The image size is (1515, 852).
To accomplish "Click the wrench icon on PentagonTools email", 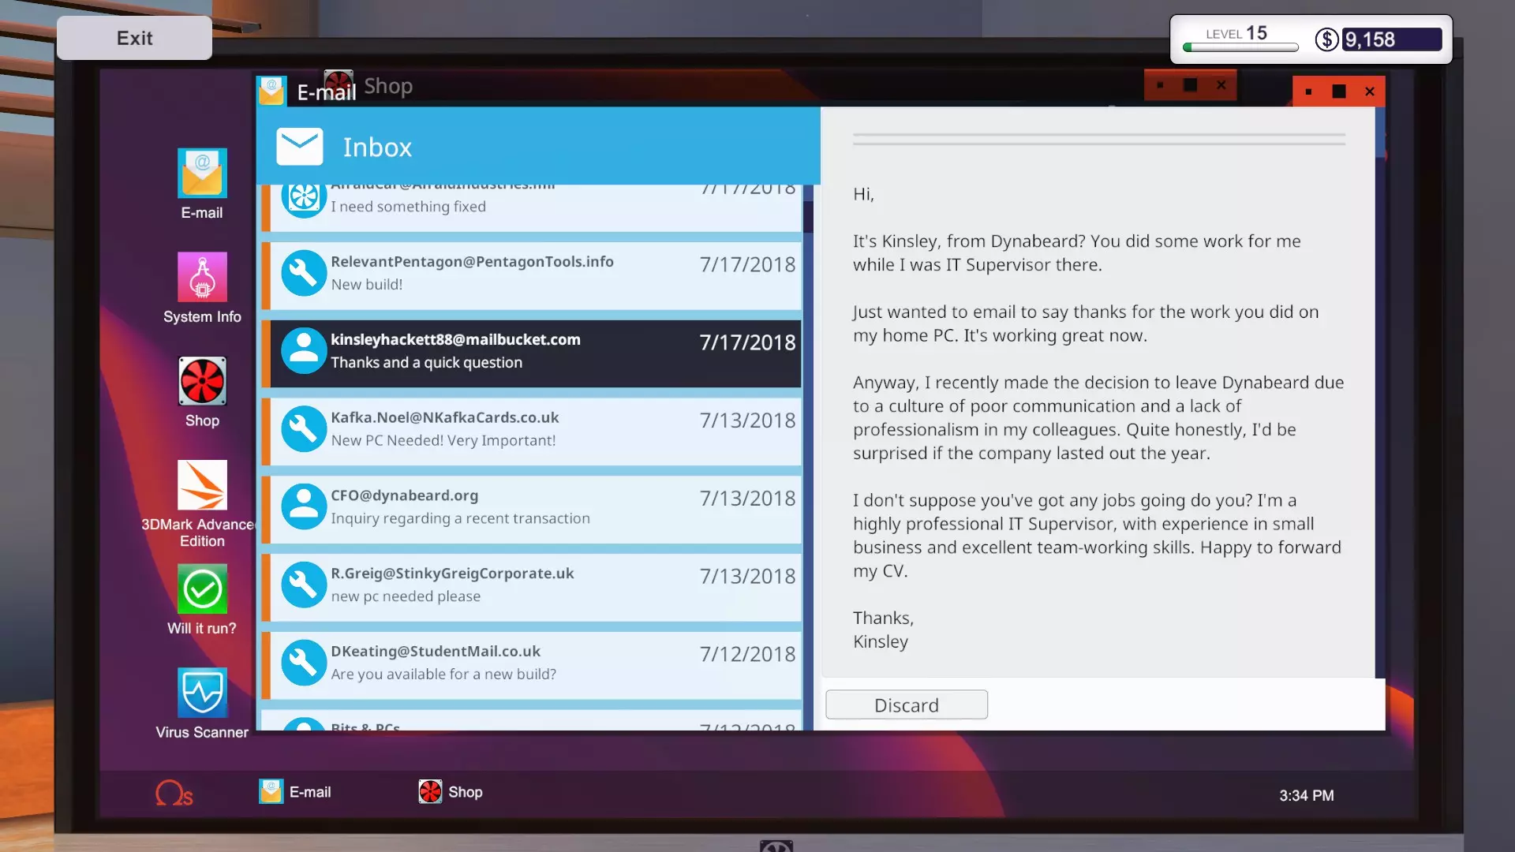I will click(x=304, y=273).
